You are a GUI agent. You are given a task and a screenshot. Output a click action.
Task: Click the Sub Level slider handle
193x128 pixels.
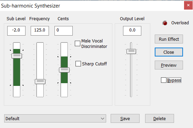click(17, 56)
